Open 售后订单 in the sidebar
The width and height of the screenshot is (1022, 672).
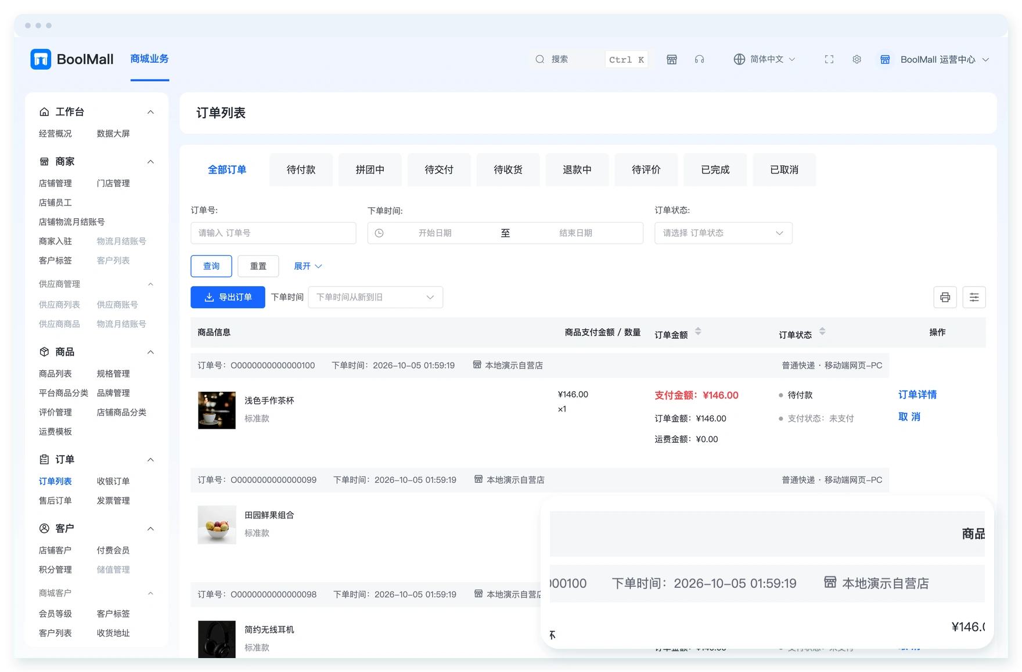point(55,500)
